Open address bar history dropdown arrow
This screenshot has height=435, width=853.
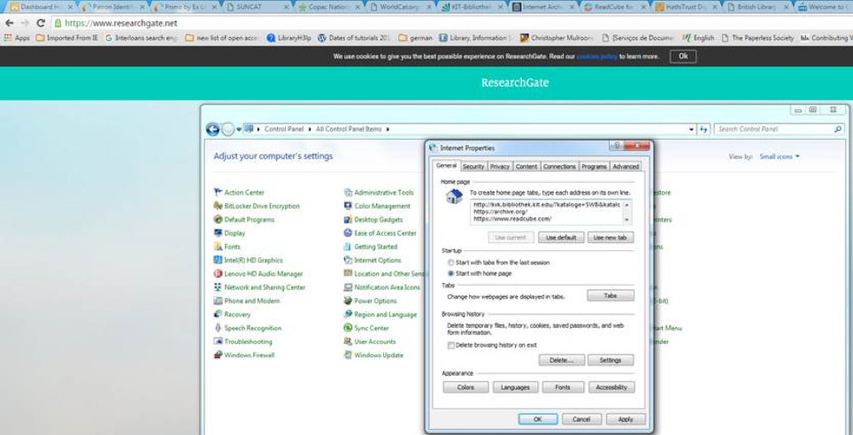[x=691, y=129]
